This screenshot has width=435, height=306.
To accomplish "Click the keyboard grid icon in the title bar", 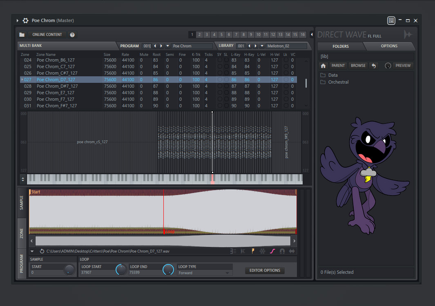I will (391, 20).
